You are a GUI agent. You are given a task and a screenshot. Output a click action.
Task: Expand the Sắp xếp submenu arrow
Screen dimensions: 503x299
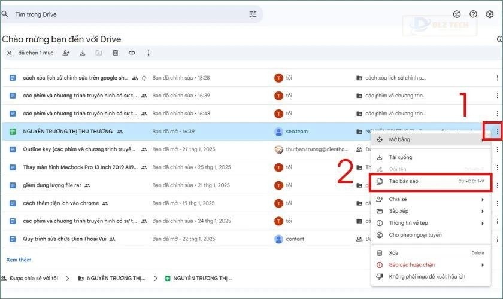pos(483,212)
